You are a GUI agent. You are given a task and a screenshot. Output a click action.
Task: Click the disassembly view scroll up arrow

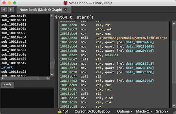pyautogui.click(x=174, y=23)
